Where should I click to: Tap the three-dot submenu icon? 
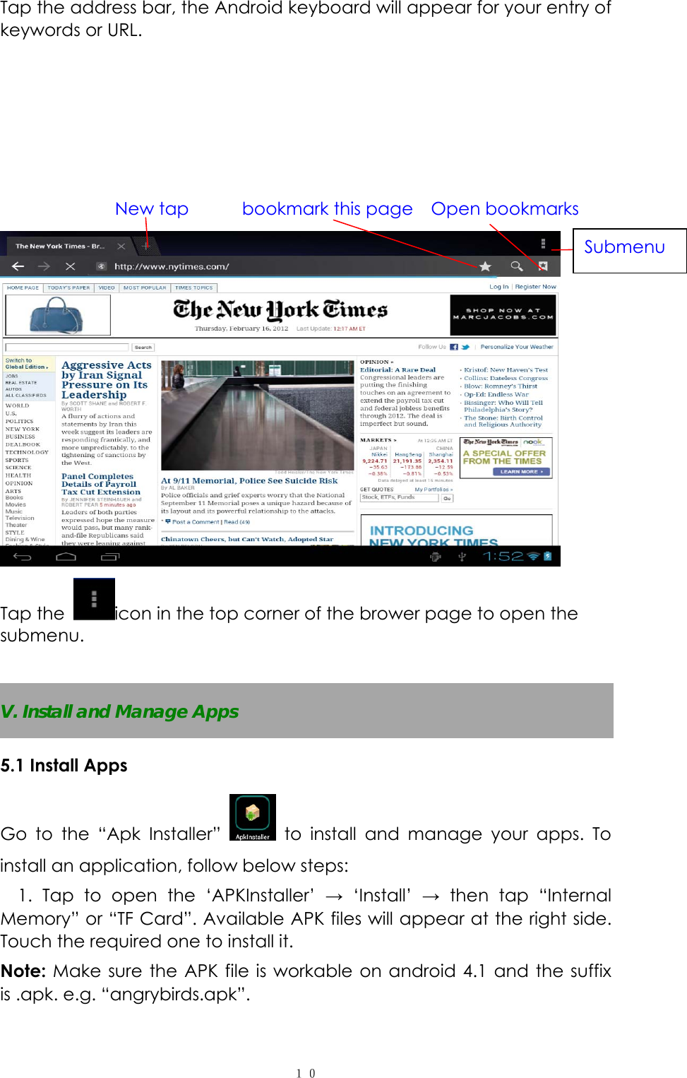click(543, 243)
